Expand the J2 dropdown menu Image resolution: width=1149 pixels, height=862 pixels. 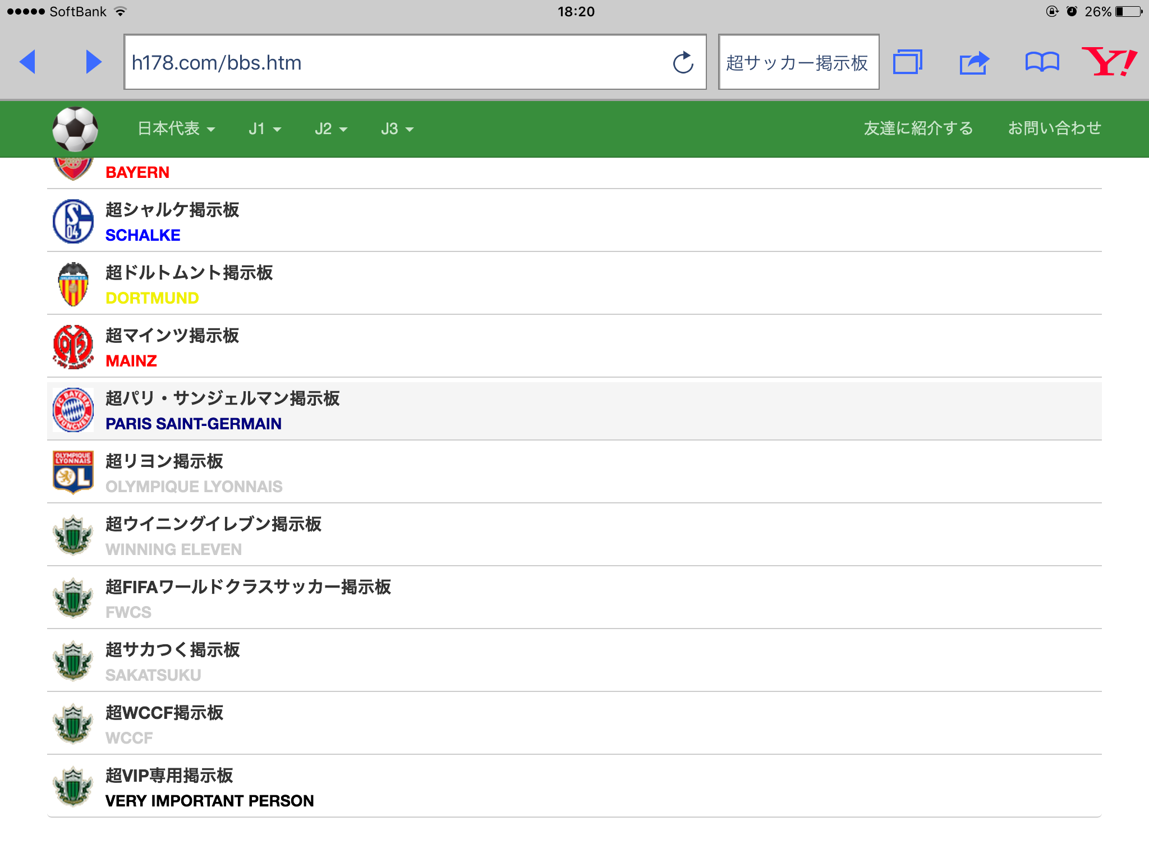click(331, 129)
